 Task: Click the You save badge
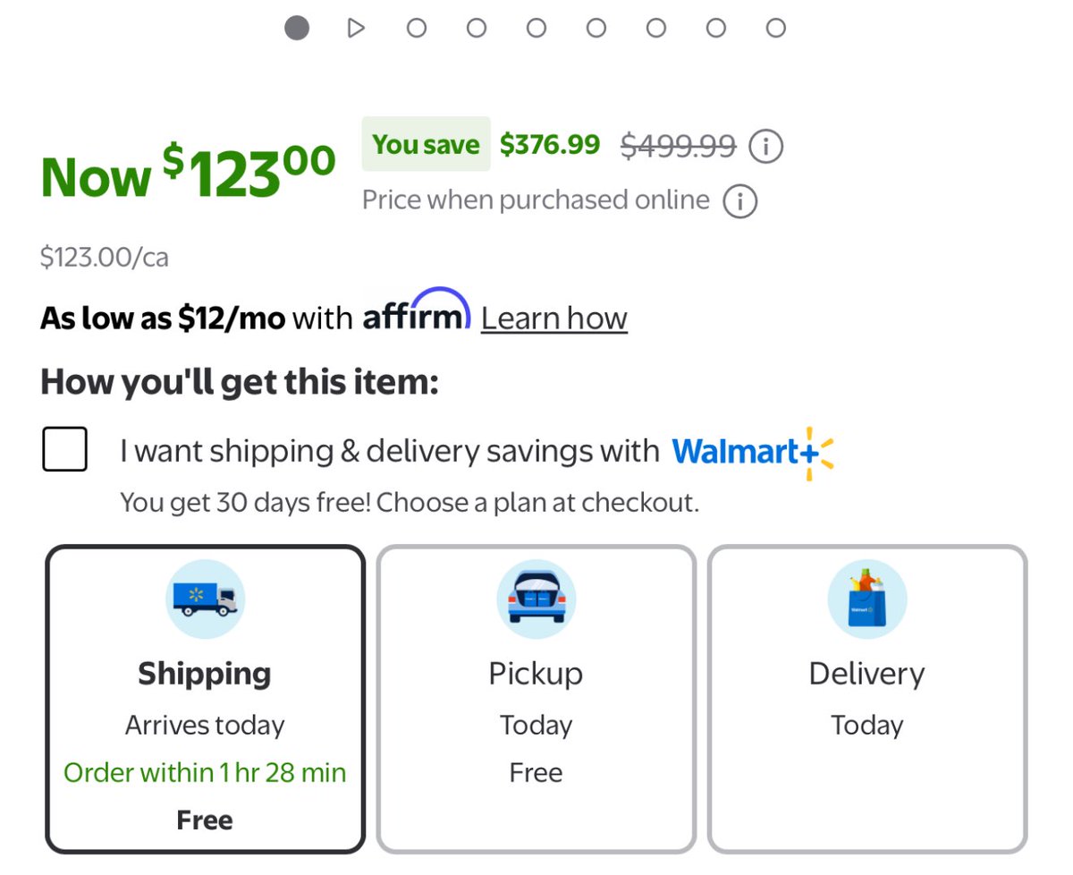click(426, 144)
